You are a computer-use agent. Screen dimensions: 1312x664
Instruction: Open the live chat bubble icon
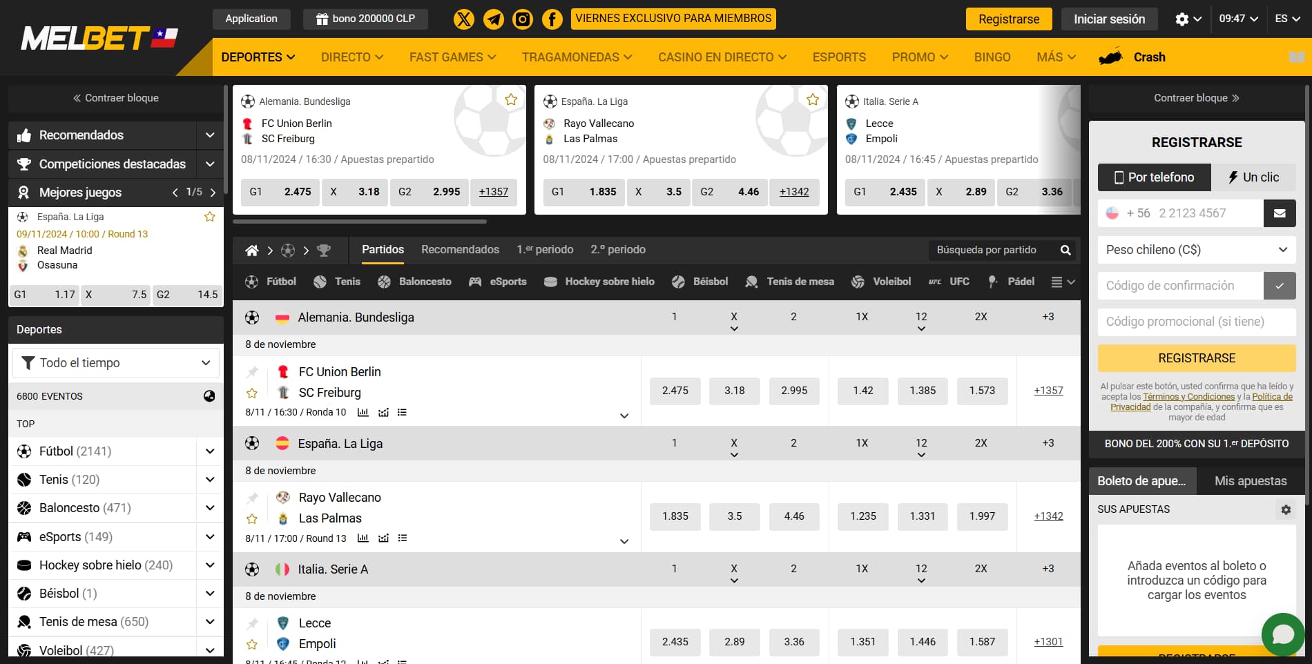pyautogui.click(x=1284, y=634)
